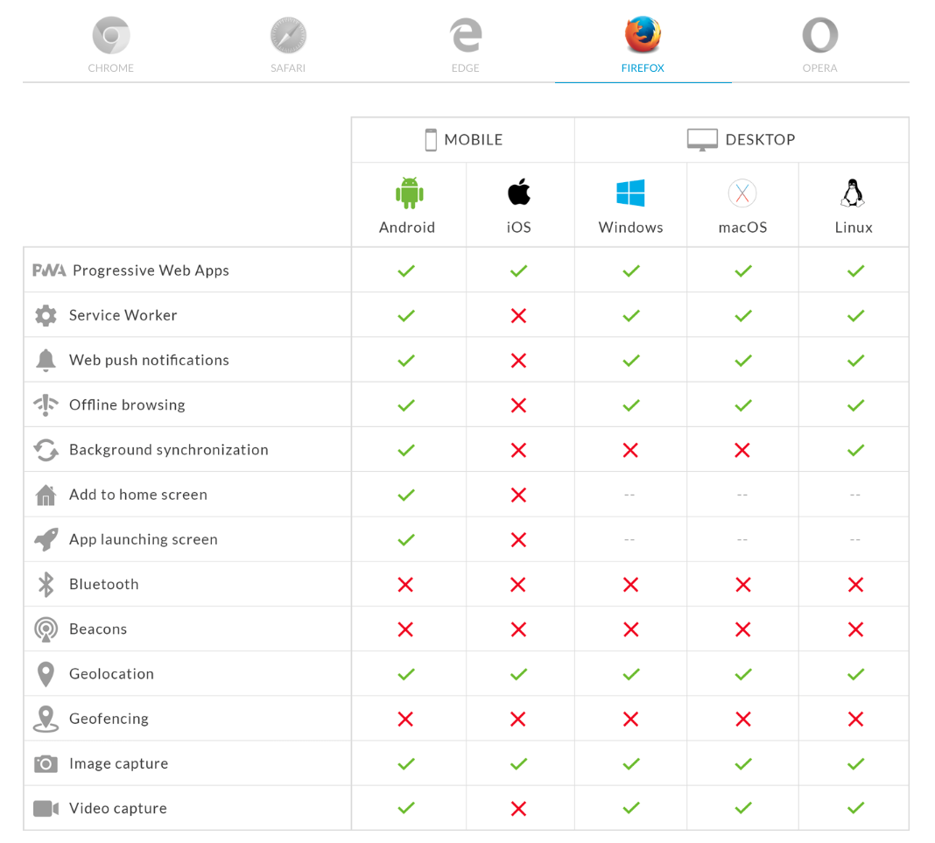This screenshot has width=935, height=843.
Task: Click the Beacons row label
Action: [98, 629]
